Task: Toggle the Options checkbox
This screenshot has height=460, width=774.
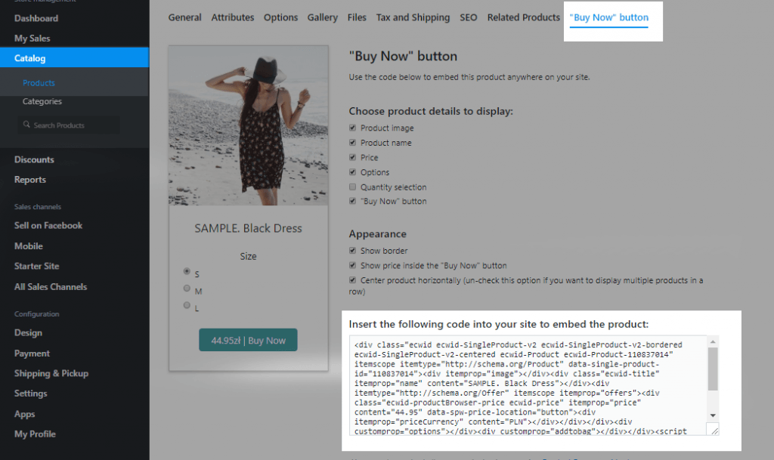Action: (352, 172)
